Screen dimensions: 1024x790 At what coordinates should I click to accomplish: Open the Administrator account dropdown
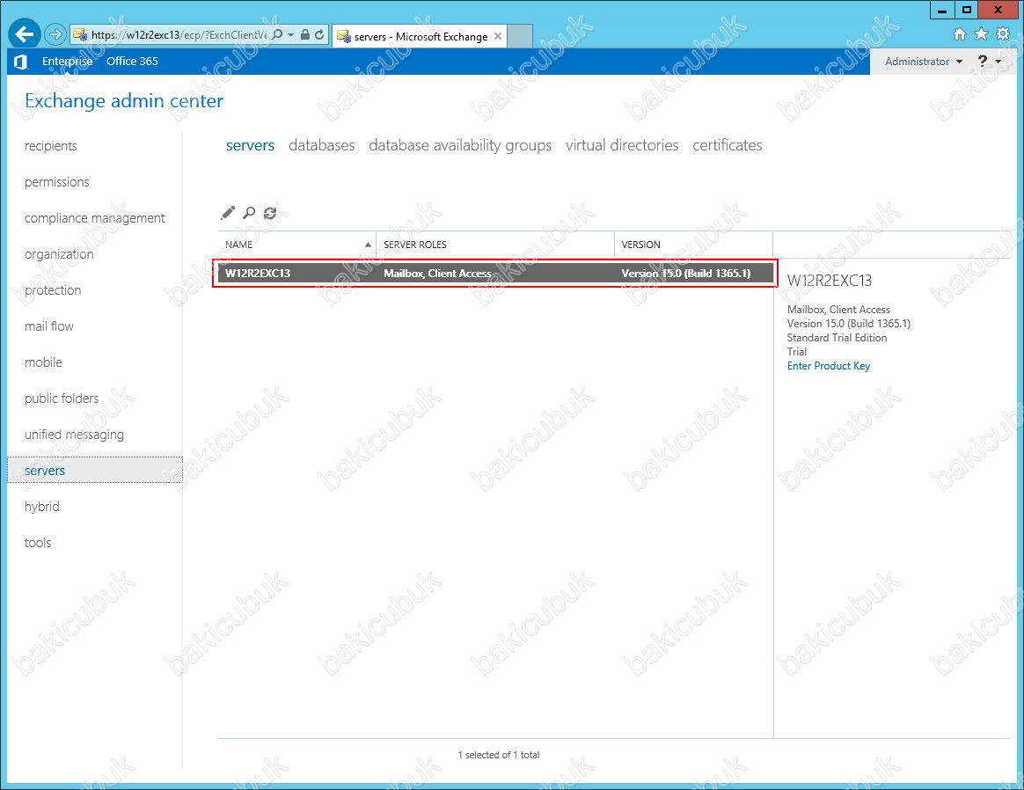click(924, 62)
